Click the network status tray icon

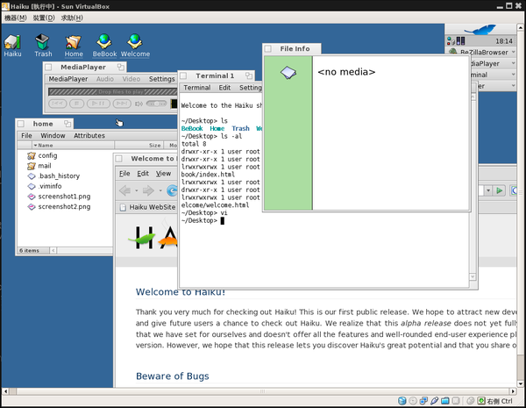[x=451, y=41]
